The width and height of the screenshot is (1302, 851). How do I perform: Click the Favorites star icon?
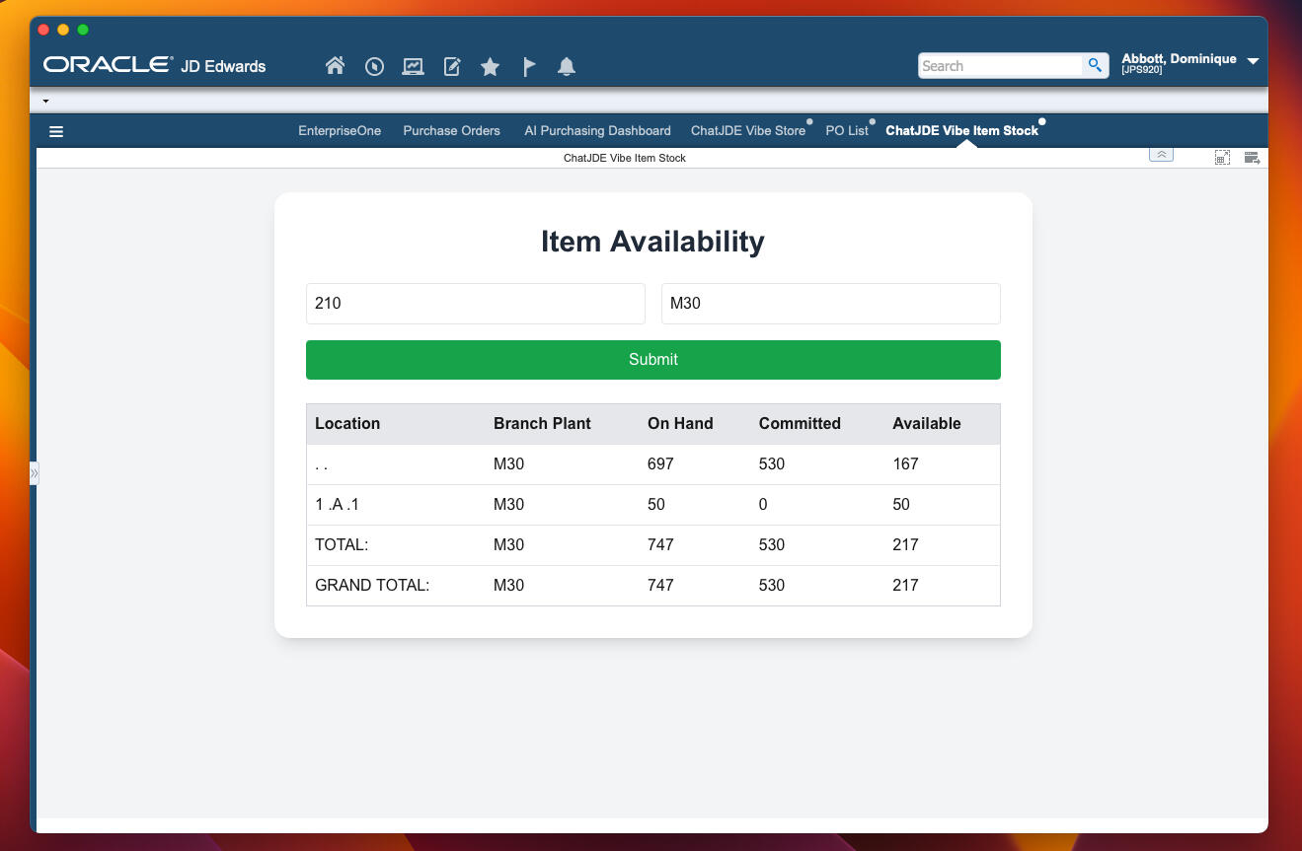490,66
